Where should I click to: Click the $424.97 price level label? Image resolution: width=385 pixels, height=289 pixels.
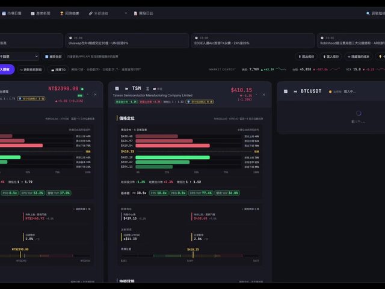pos(127,141)
